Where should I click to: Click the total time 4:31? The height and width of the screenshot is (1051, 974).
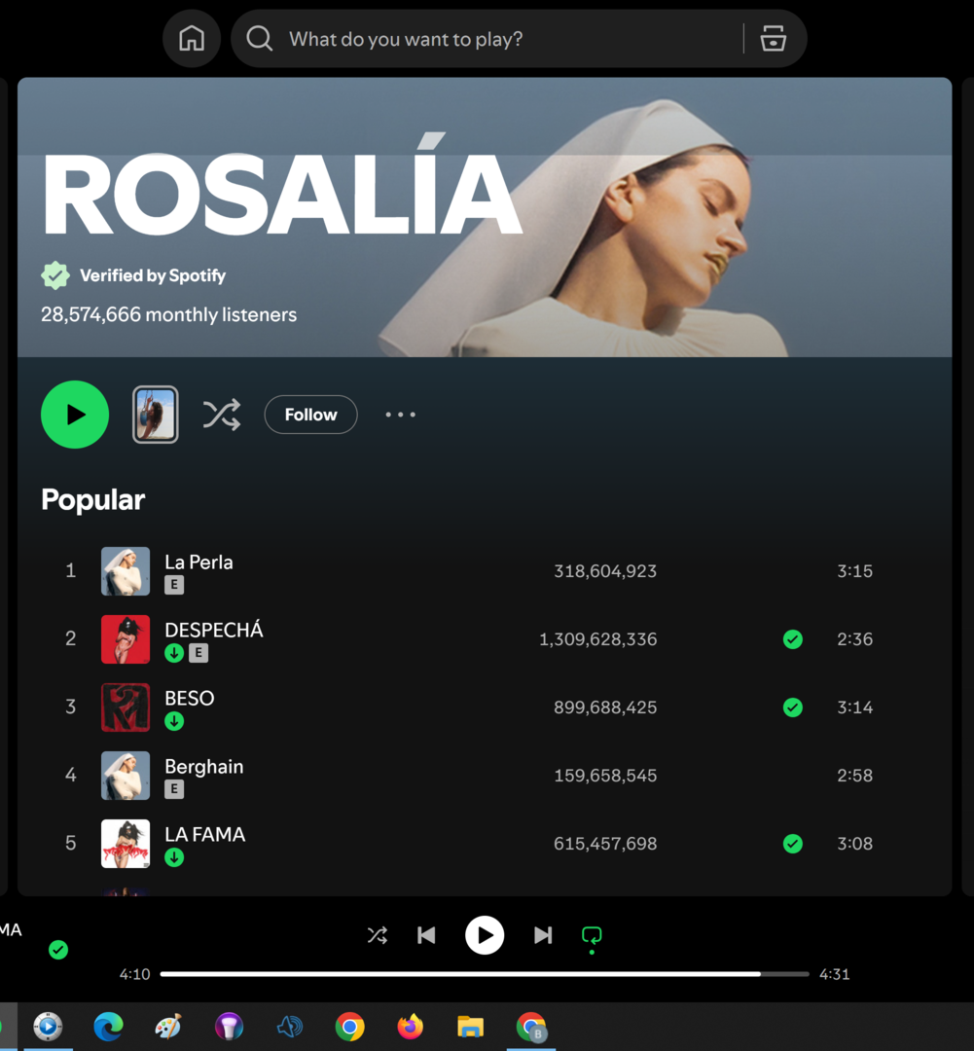pyautogui.click(x=835, y=974)
